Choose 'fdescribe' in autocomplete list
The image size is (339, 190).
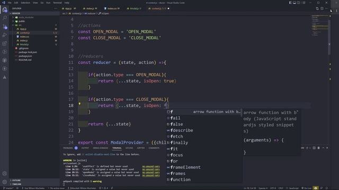[204, 130]
